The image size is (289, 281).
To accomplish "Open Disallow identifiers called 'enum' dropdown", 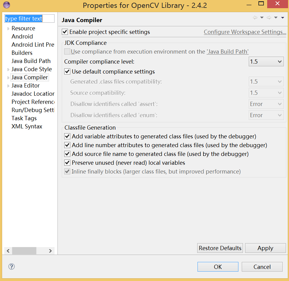I will pos(266,115).
